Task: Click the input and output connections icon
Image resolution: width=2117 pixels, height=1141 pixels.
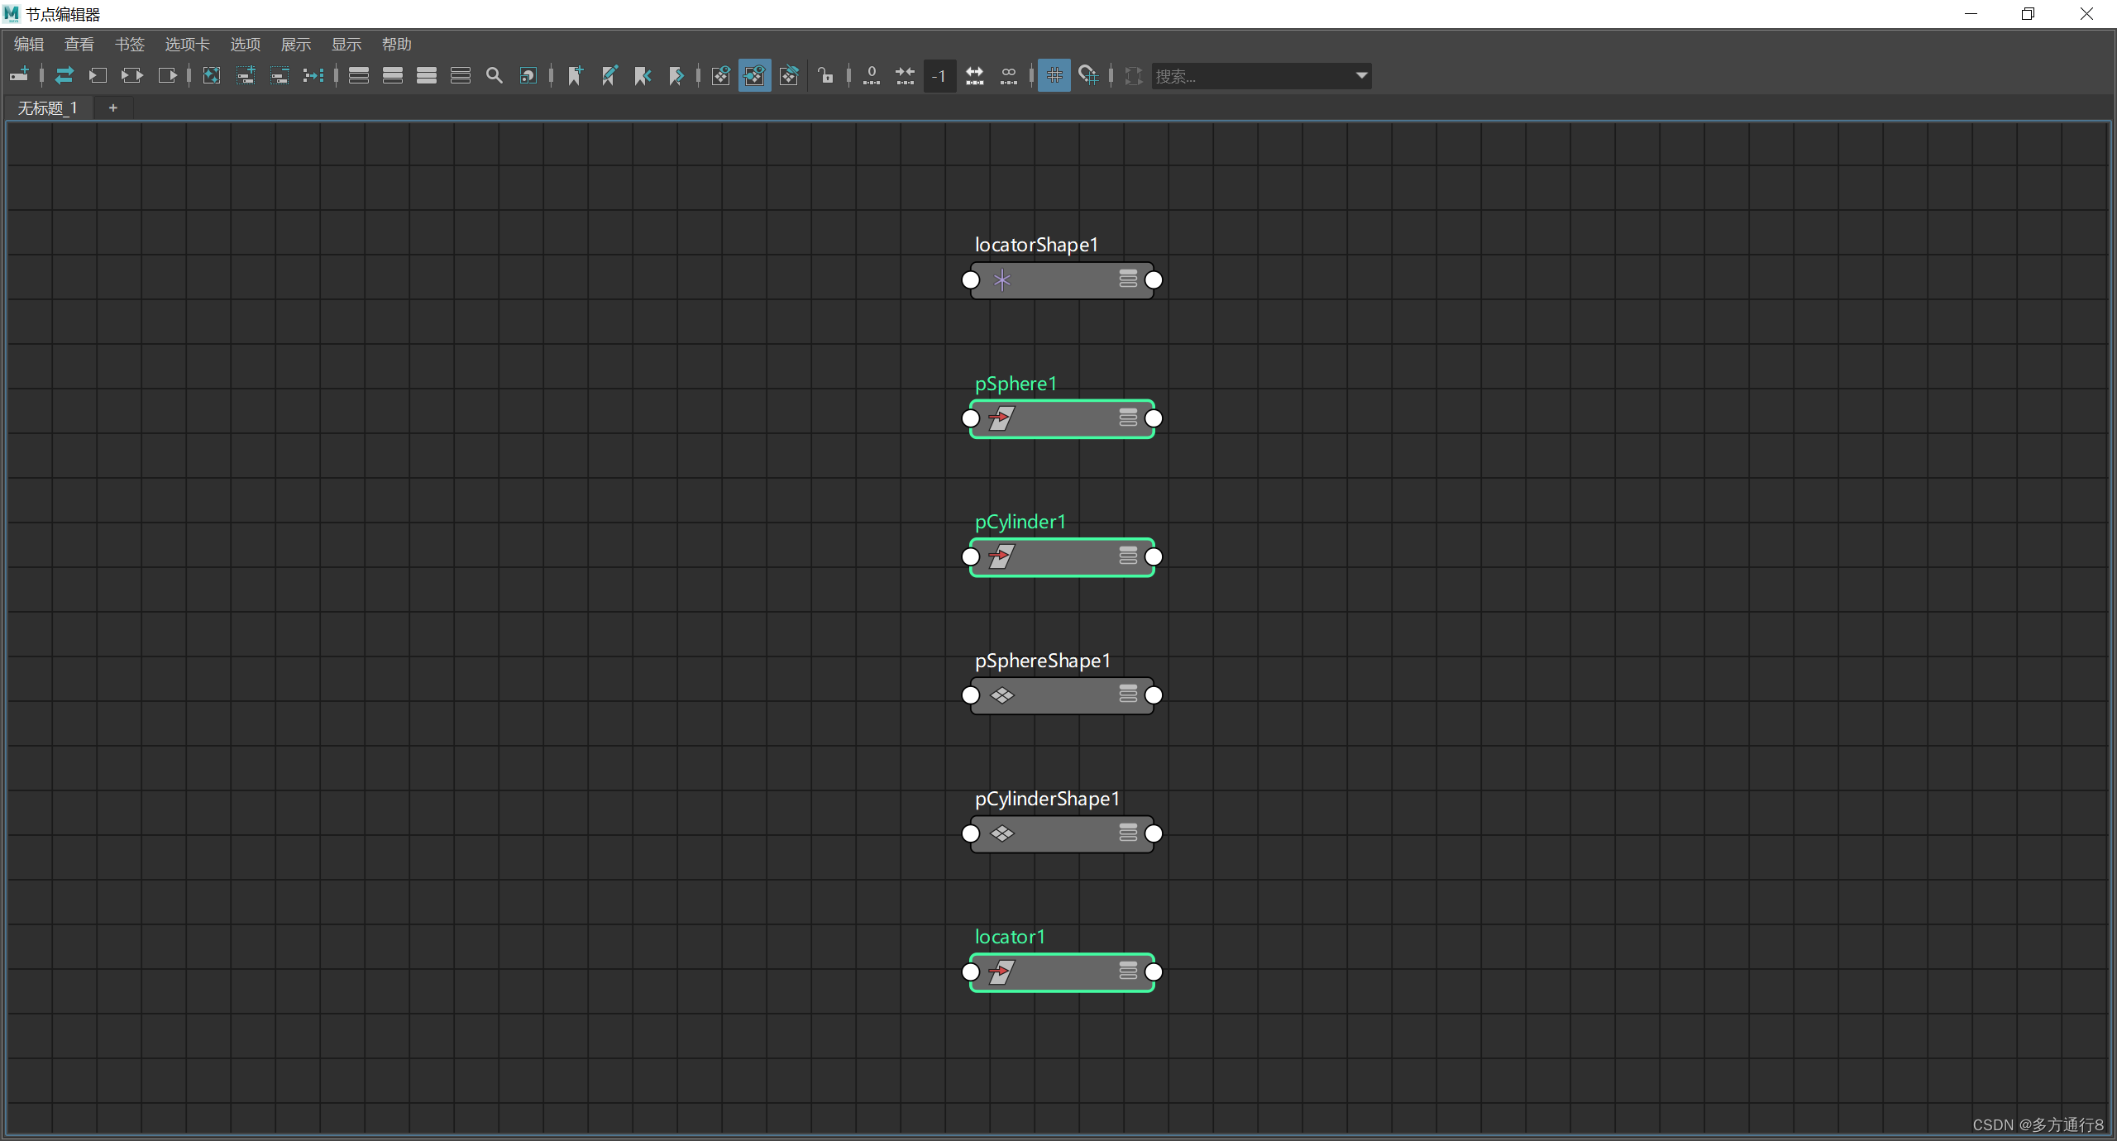Action: (131, 75)
